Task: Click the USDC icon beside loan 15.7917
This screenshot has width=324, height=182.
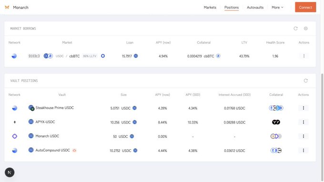Action: pyautogui.click(x=136, y=56)
